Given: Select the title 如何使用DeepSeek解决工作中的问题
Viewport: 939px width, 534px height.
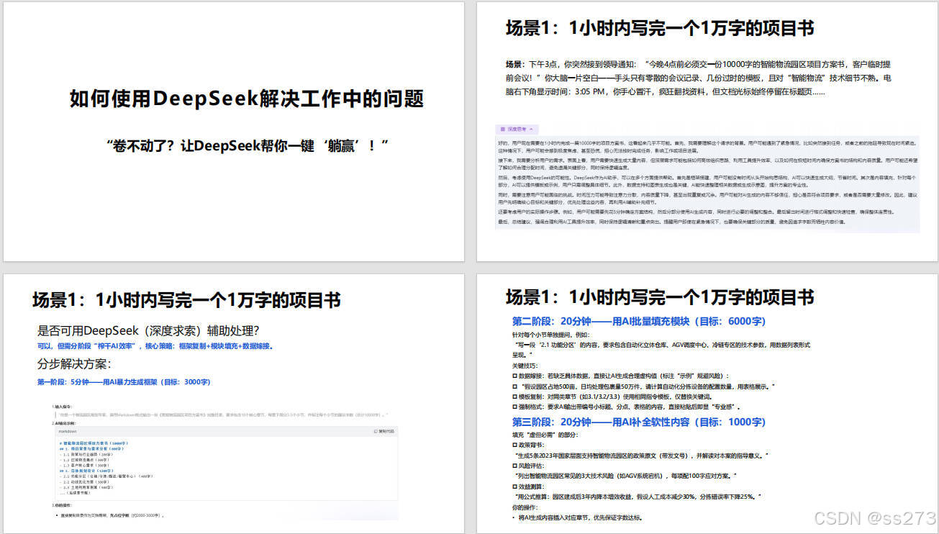Looking at the screenshot, I should 247,99.
